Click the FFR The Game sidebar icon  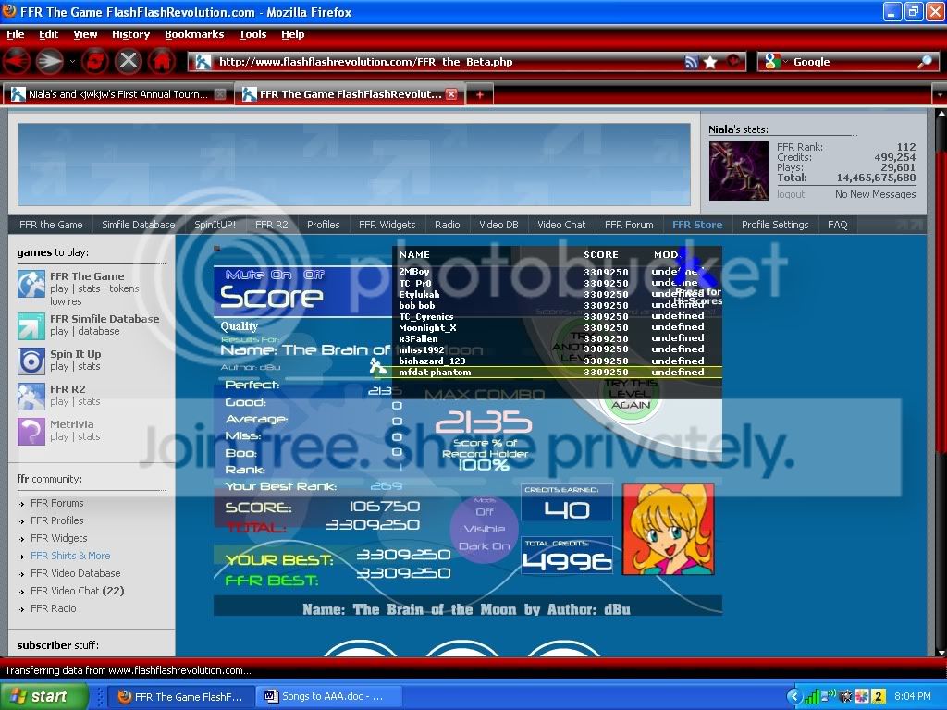coord(31,284)
